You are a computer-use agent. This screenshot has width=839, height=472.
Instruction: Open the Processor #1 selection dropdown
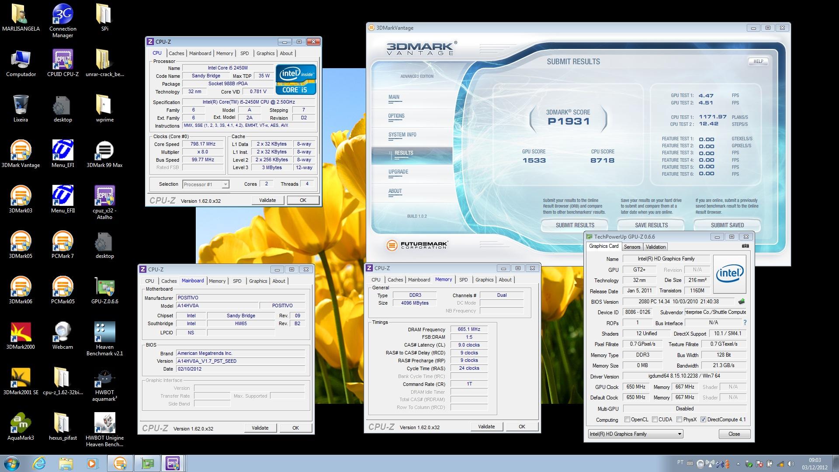tap(205, 184)
